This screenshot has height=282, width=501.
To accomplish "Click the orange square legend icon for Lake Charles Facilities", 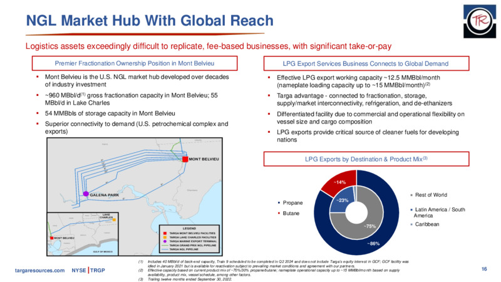I will tap(165, 238).
